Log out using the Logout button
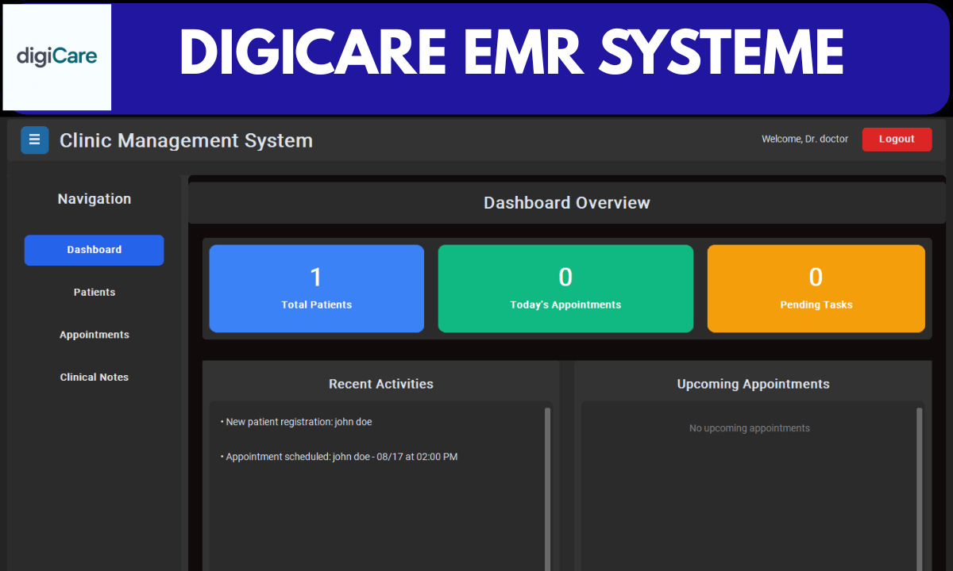The width and height of the screenshot is (953, 571). click(897, 139)
